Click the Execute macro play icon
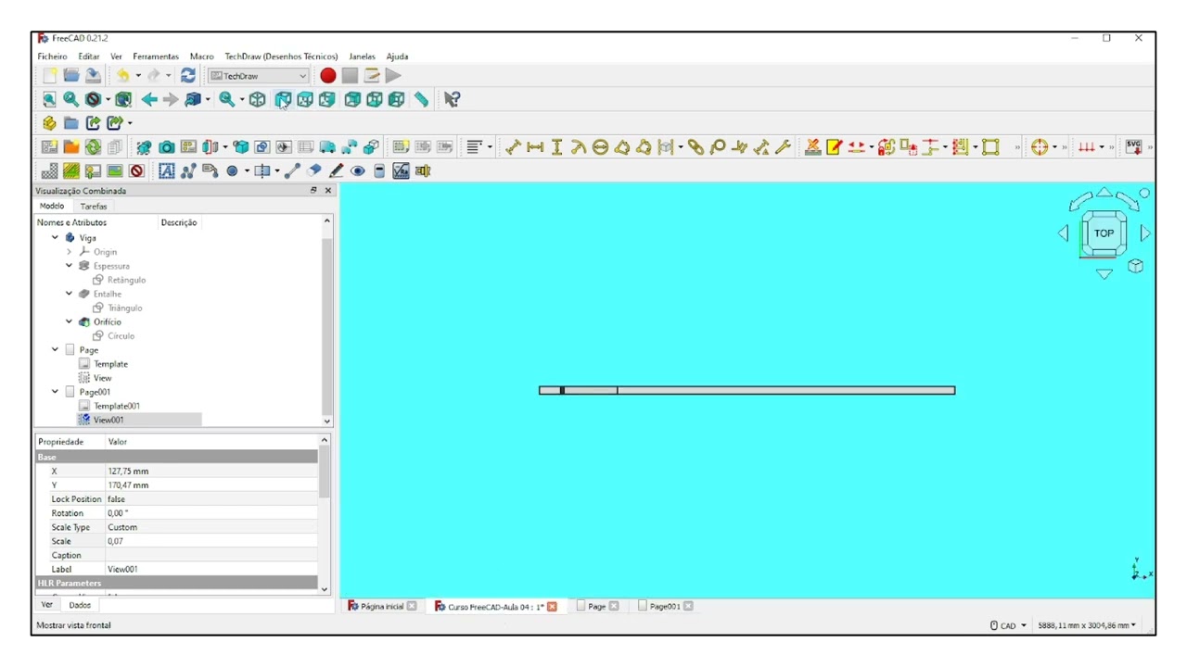Image resolution: width=1187 pixels, height=667 pixels. (x=393, y=76)
